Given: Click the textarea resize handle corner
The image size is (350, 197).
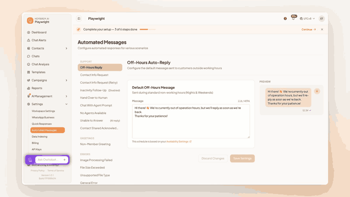Looking at the screenshot, I should [x=248, y=137].
